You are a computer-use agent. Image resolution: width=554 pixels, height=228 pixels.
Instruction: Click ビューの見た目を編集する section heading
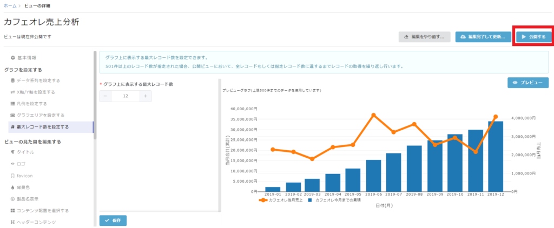click(32, 142)
